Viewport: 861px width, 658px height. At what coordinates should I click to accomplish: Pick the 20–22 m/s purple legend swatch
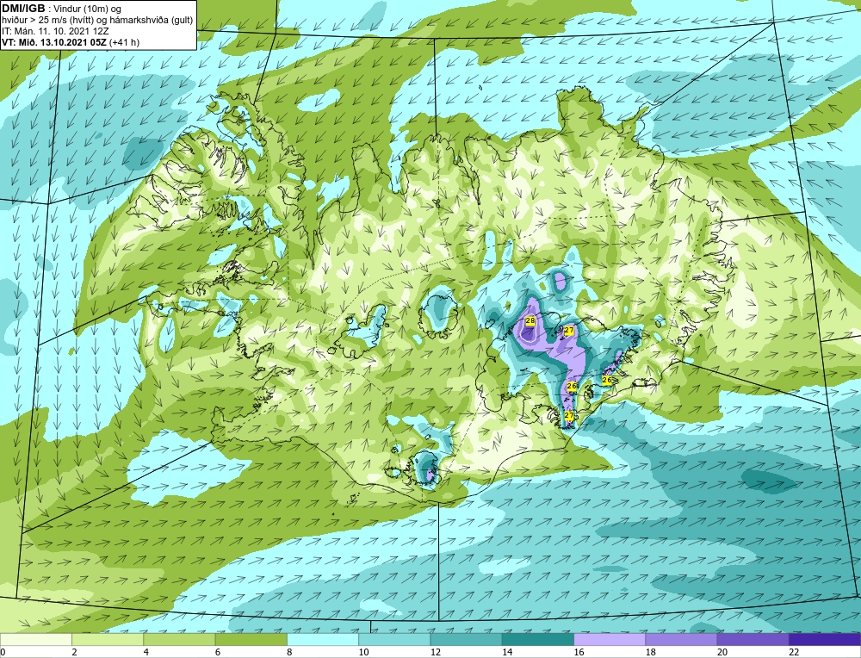click(753, 640)
